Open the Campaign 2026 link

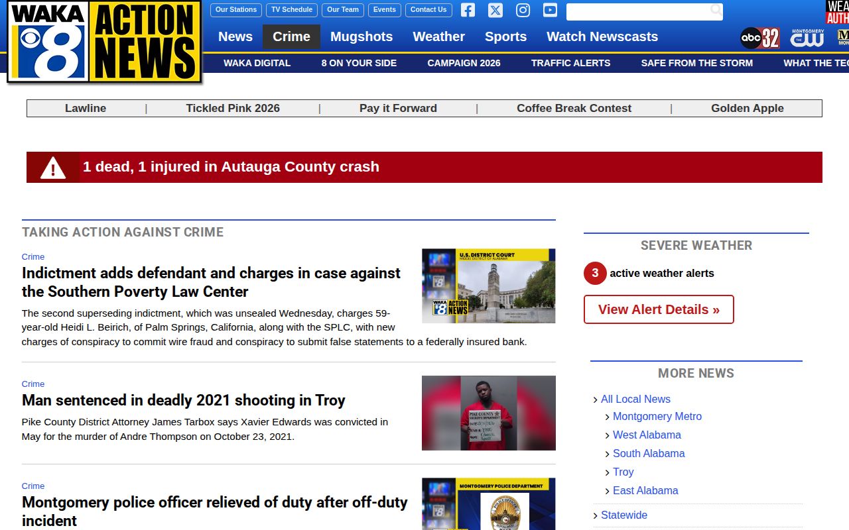coord(464,63)
